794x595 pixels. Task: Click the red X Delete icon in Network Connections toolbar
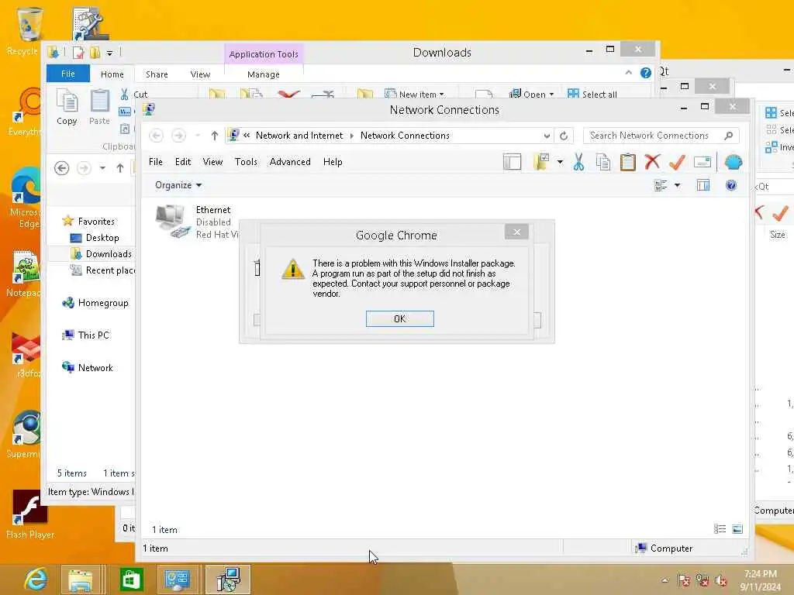click(652, 162)
